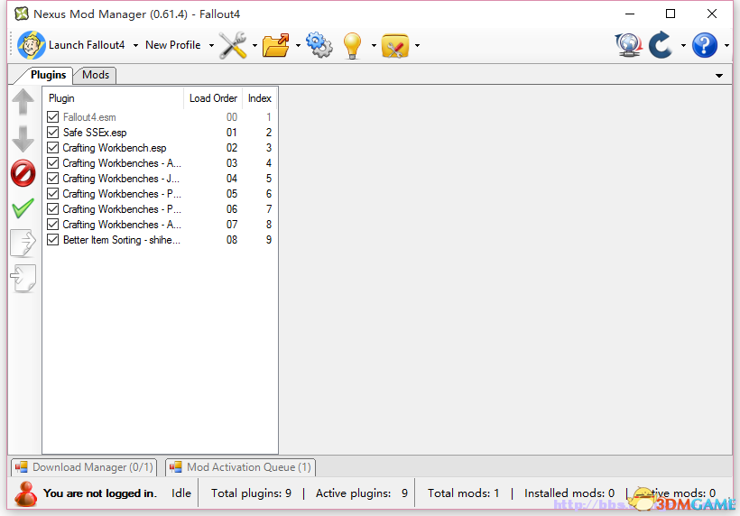Open dropdown arrow beside refresh icon

tap(683, 46)
